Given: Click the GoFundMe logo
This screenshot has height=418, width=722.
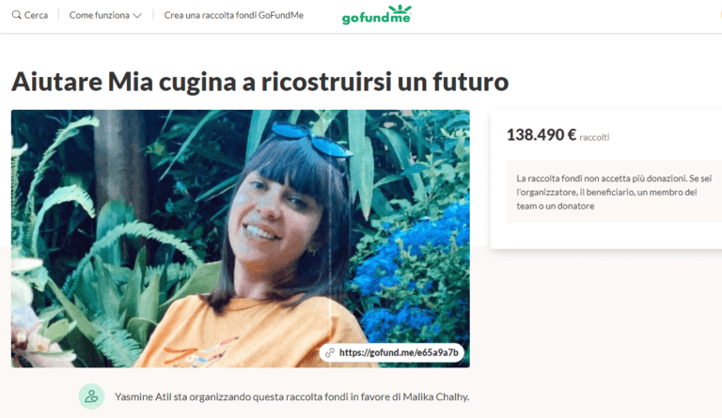Looking at the screenshot, I should (x=377, y=14).
